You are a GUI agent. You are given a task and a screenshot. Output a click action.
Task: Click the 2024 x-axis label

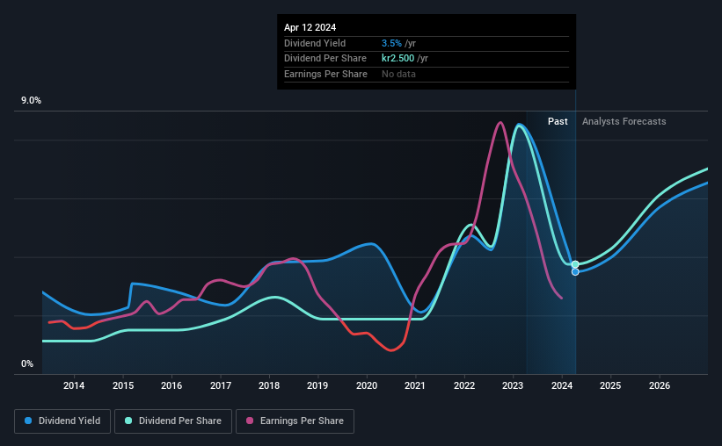click(x=562, y=385)
